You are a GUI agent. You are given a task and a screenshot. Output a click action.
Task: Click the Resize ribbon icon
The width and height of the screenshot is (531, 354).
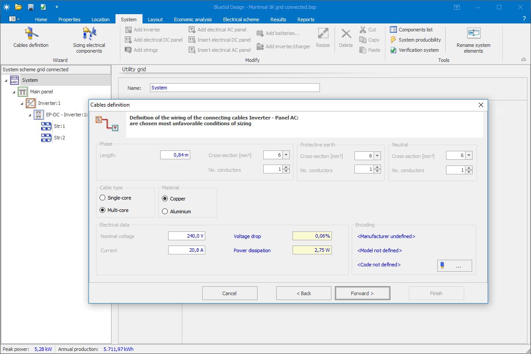[x=323, y=33]
